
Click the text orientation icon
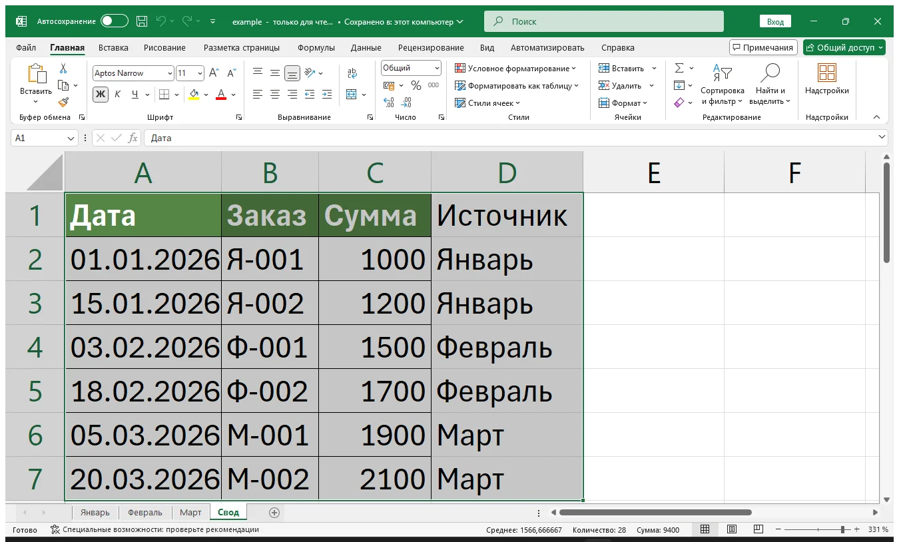pyautogui.click(x=310, y=73)
